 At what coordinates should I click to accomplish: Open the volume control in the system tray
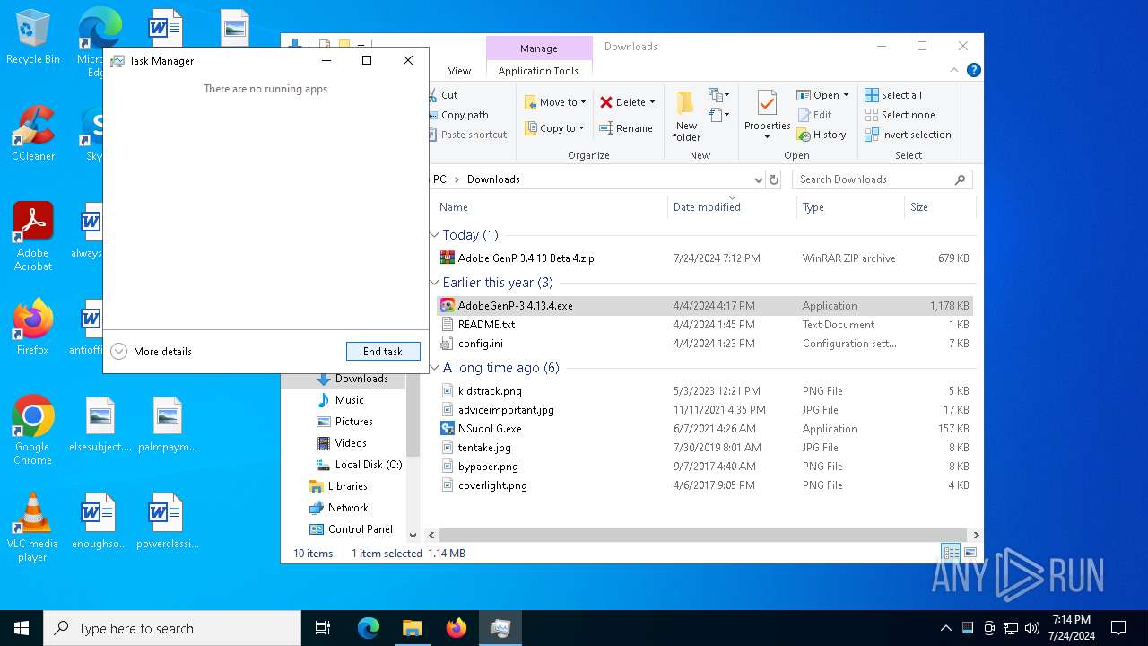coord(1031,628)
